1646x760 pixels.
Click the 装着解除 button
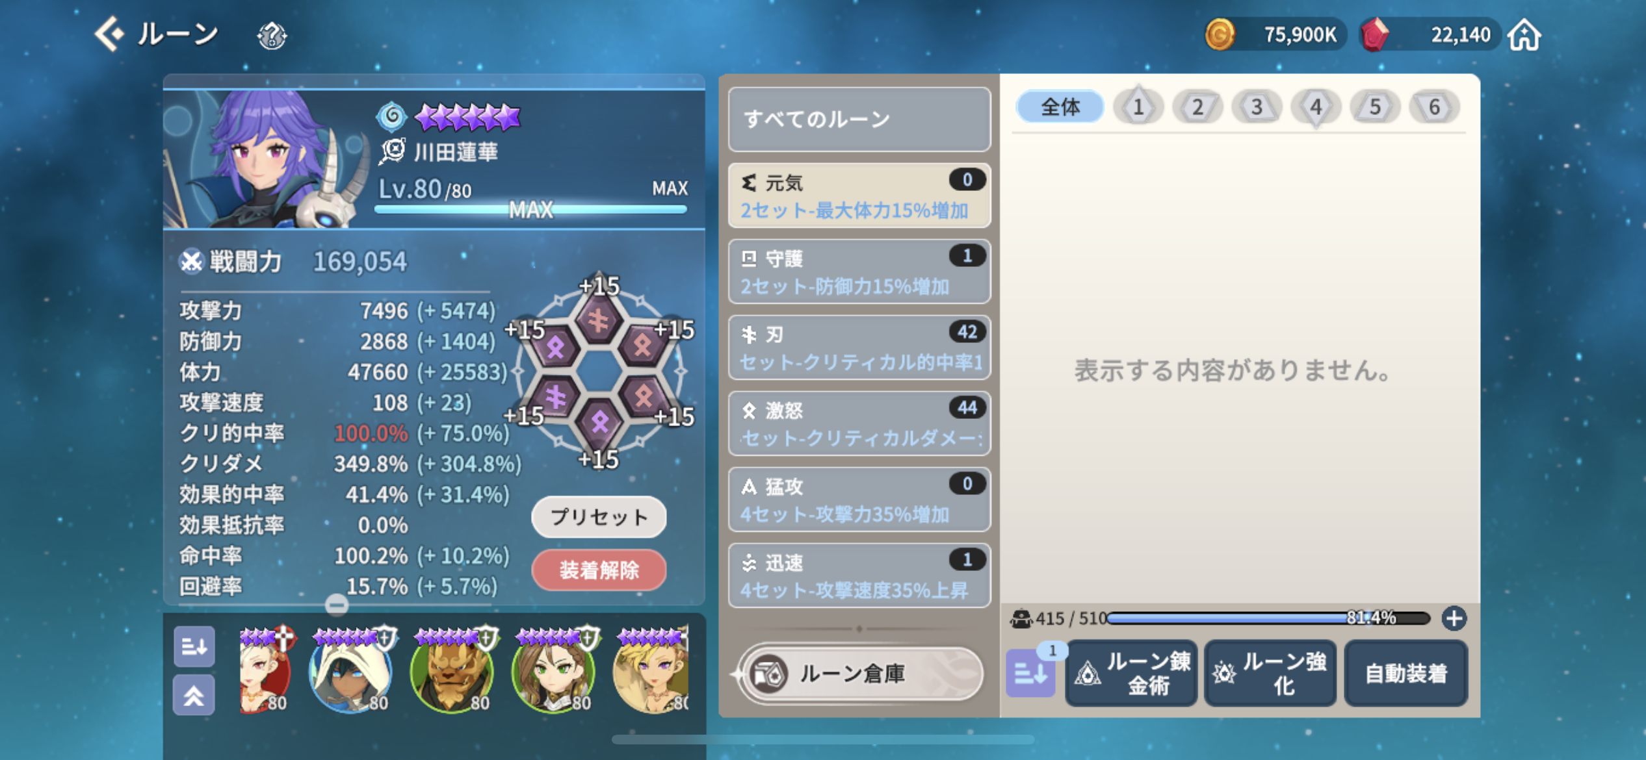coord(599,570)
